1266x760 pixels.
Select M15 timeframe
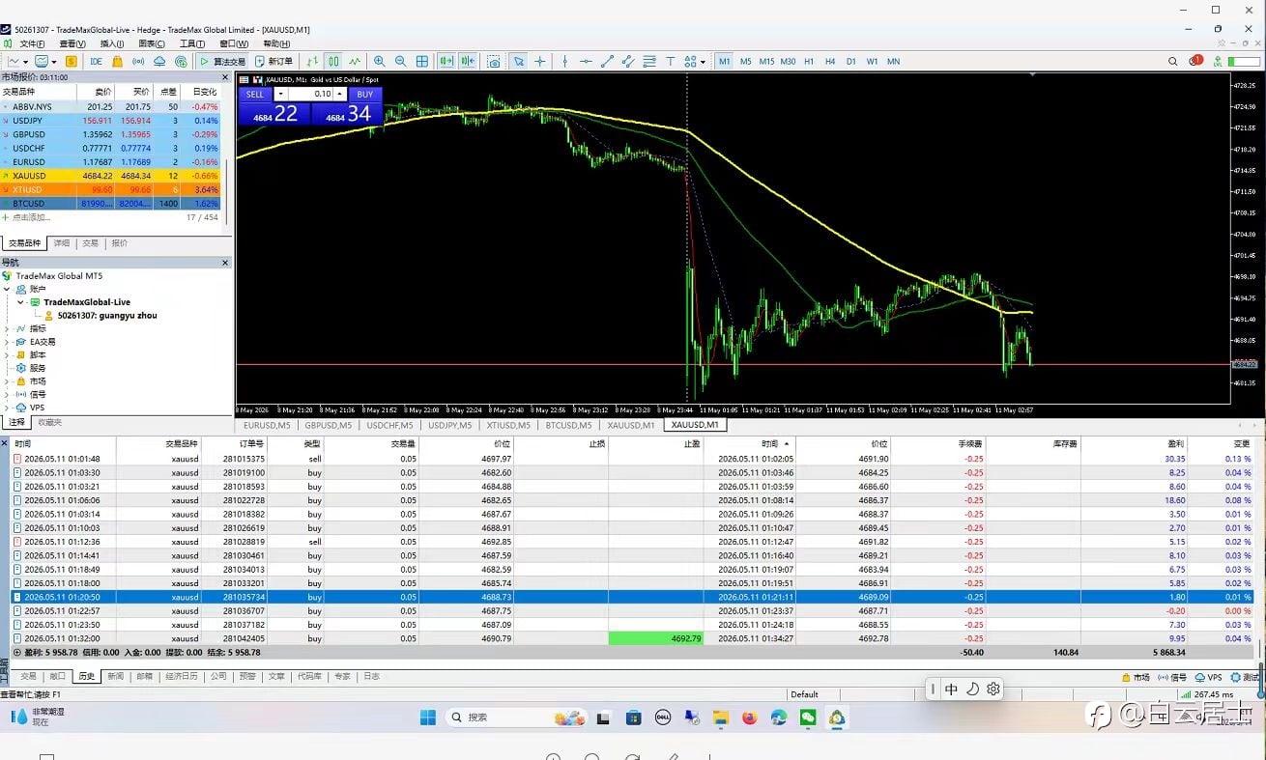pos(766,61)
